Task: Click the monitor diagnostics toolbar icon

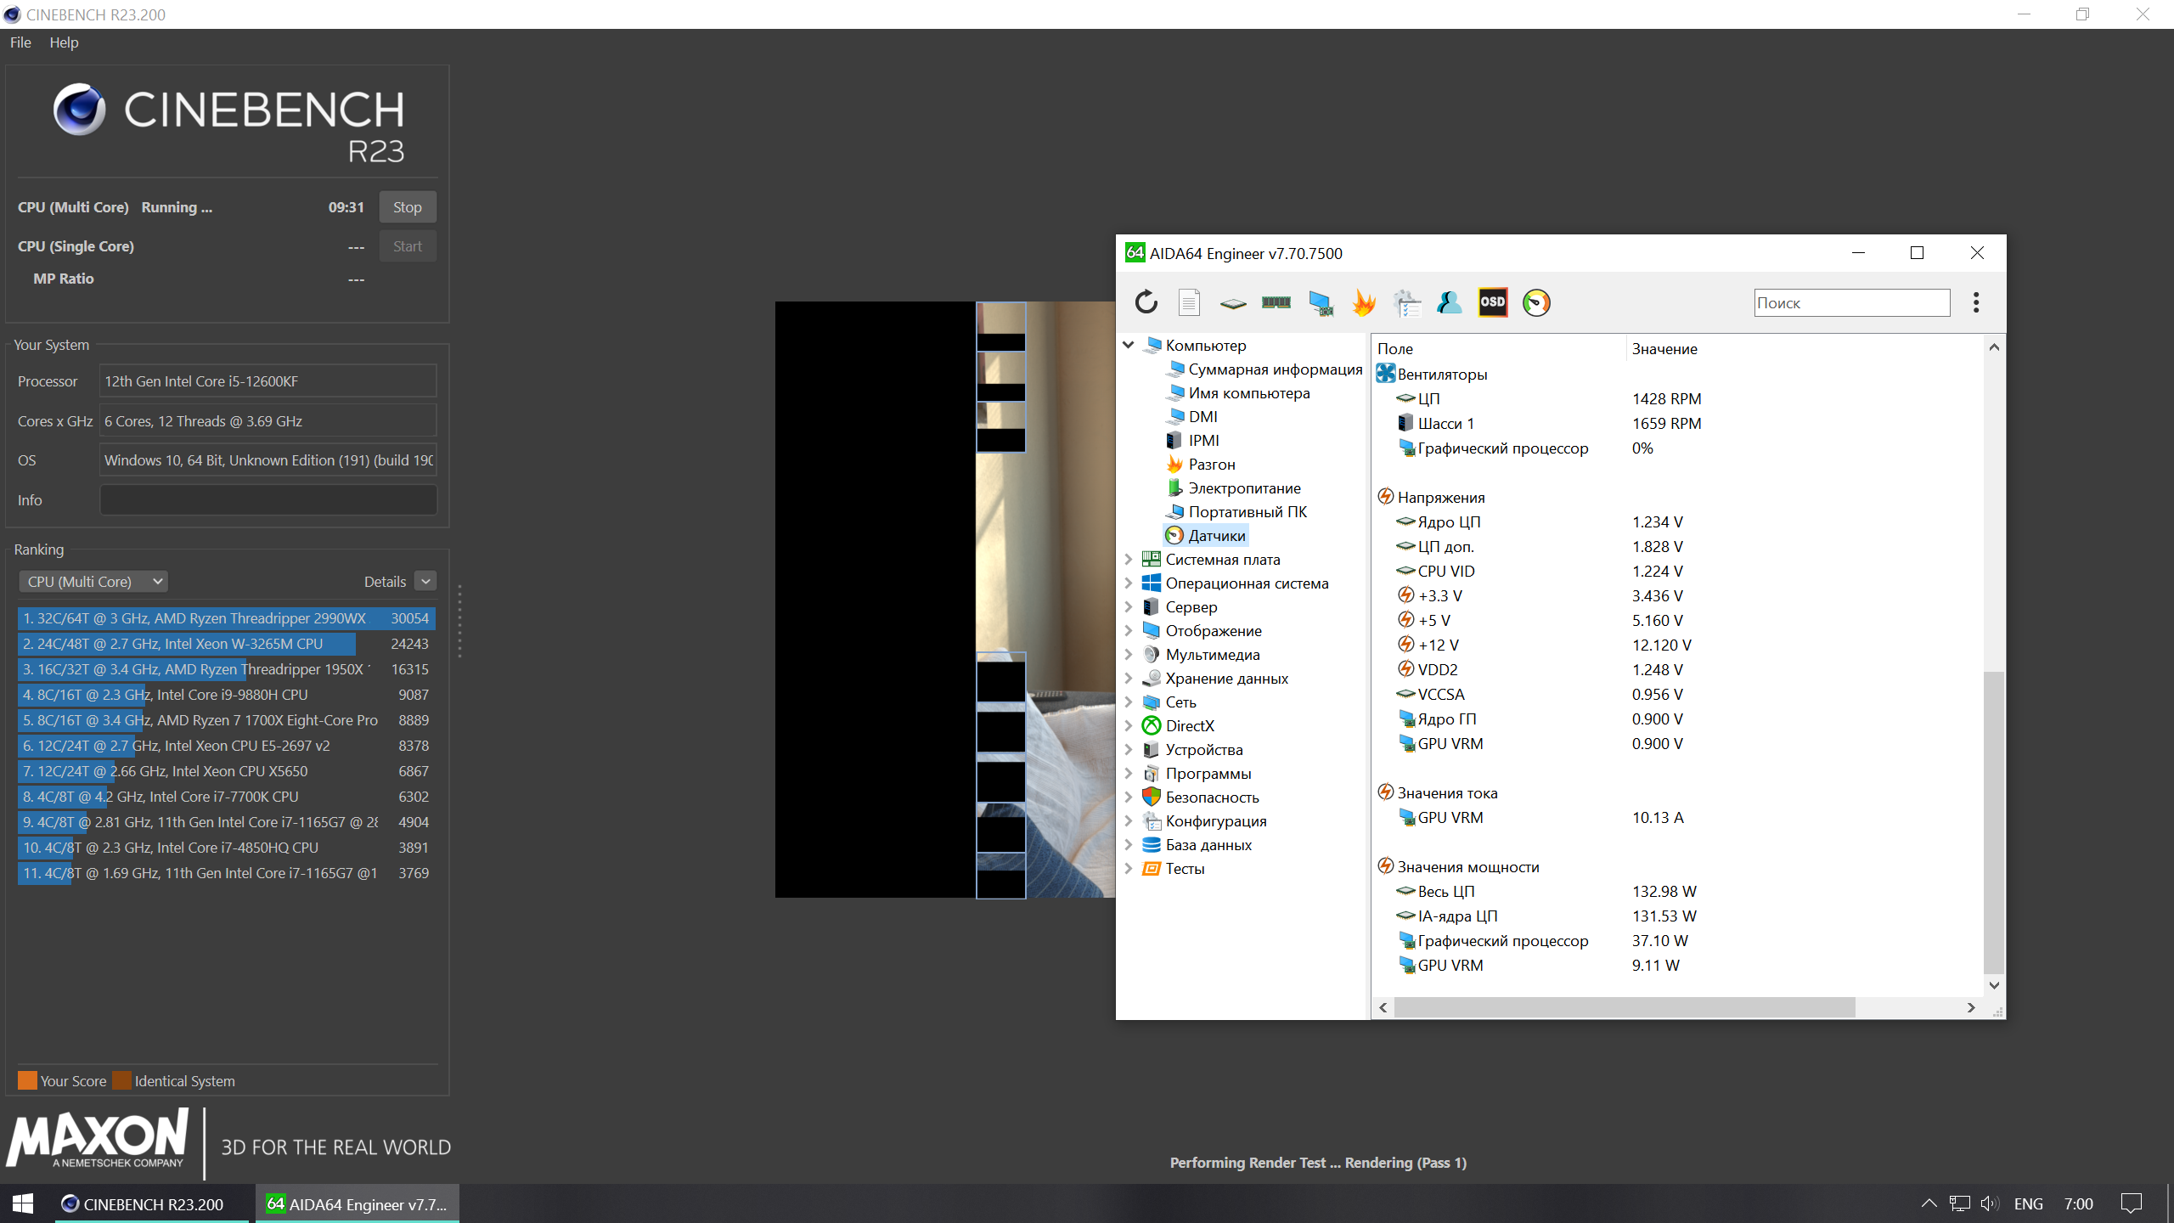Action: tap(1320, 302)
